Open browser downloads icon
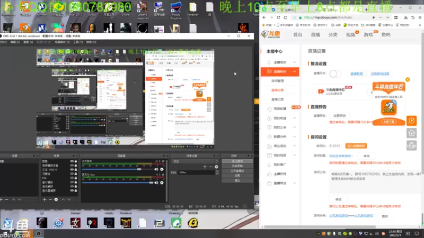This screenshot has height=238, width=424. pyautogui.click(x=405, y=17)
